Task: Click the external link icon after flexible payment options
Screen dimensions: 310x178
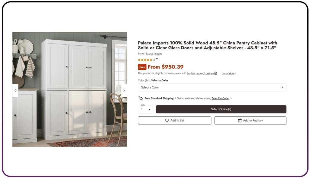Action: click(216, 73)
